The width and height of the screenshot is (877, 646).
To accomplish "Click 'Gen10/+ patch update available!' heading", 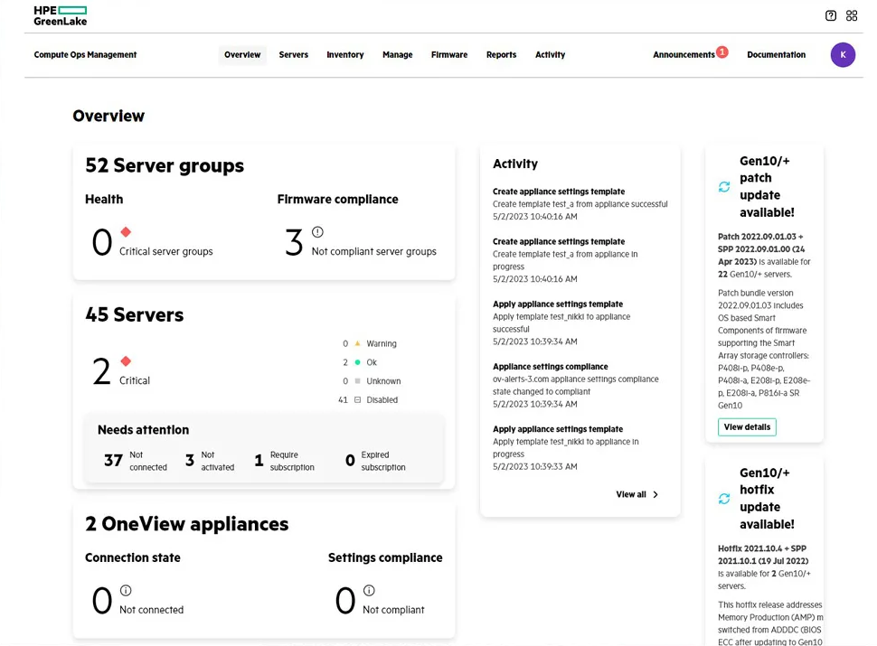I will [x=767, y=187].
